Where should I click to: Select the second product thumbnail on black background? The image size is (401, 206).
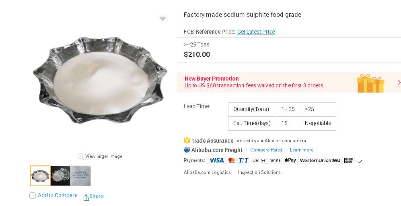coord(61,176)
